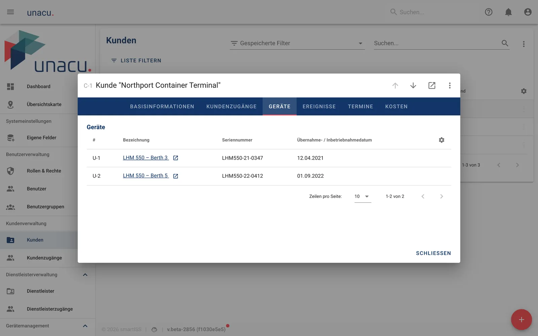Switch to the Ereignisse tab

coord(319,107)
